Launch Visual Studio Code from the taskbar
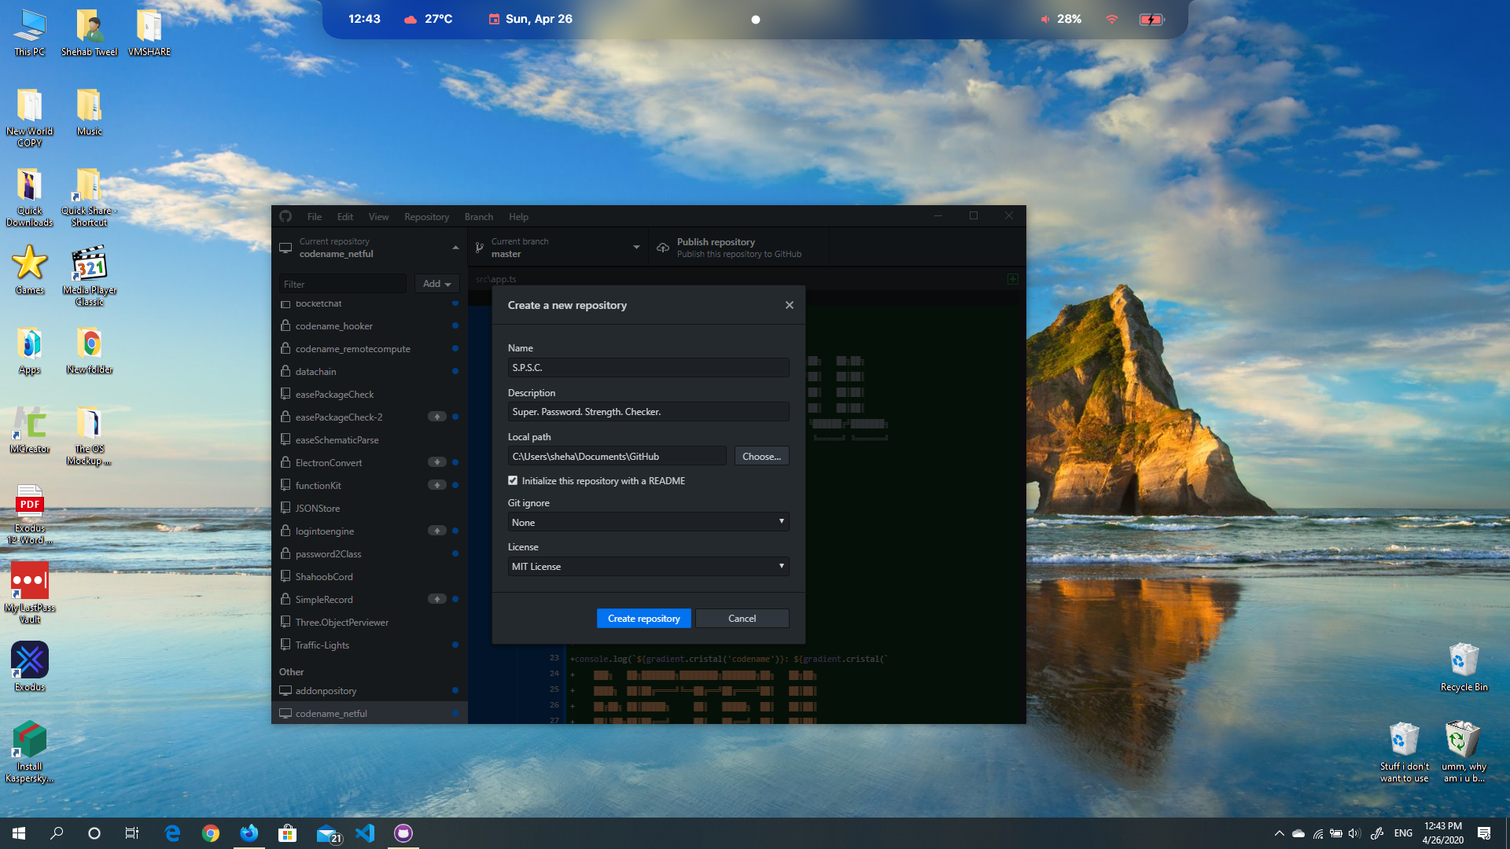Viewport: 1510px width, 849px height. coord(365,833)
